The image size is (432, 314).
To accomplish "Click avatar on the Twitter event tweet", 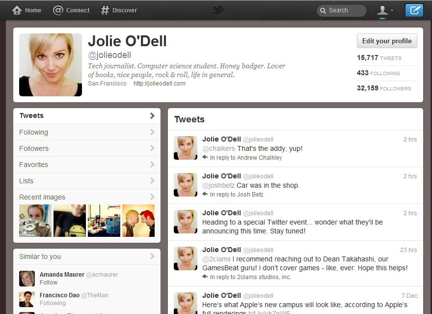I will click(x=186, y=222).
